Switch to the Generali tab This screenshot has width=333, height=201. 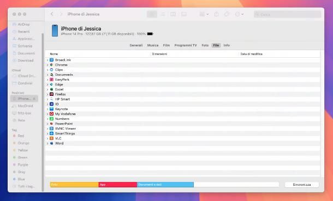(136, 45)
